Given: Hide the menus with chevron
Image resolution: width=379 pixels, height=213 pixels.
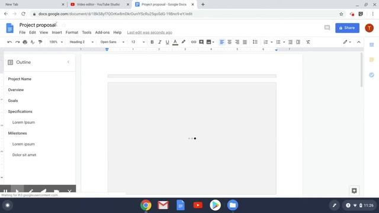Looking at the screenshot, I should click(x=359, y=42).
